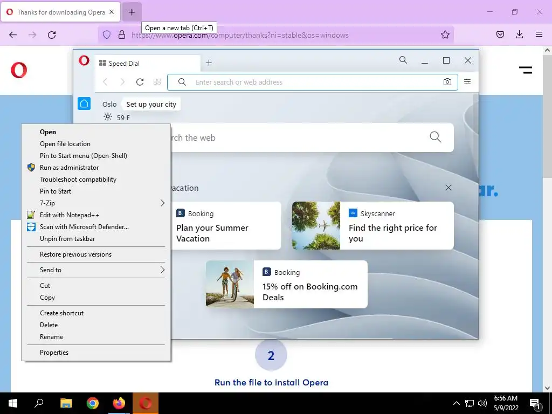Image resolution: width=552 pixels, height=414 pixels.
Task: Select the Speed Dial tab
Action: pyautogui.click(x=148, y=64)
